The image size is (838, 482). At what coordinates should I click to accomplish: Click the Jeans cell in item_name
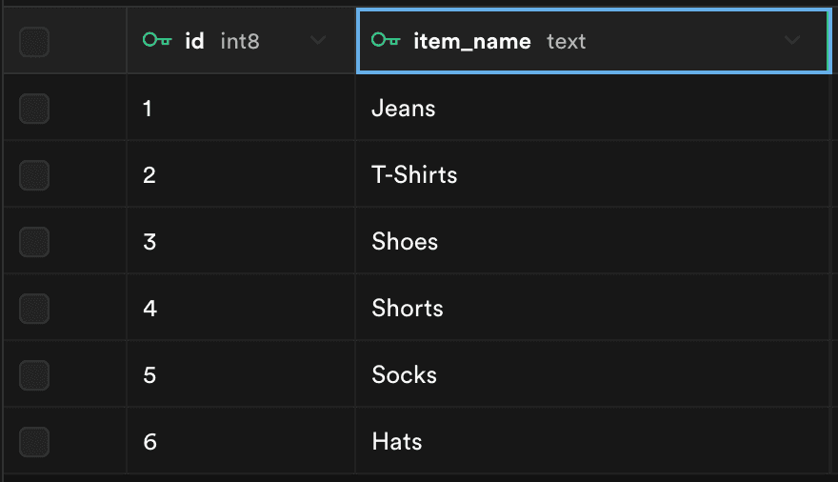pyautogui.click(x=404, y=109)
